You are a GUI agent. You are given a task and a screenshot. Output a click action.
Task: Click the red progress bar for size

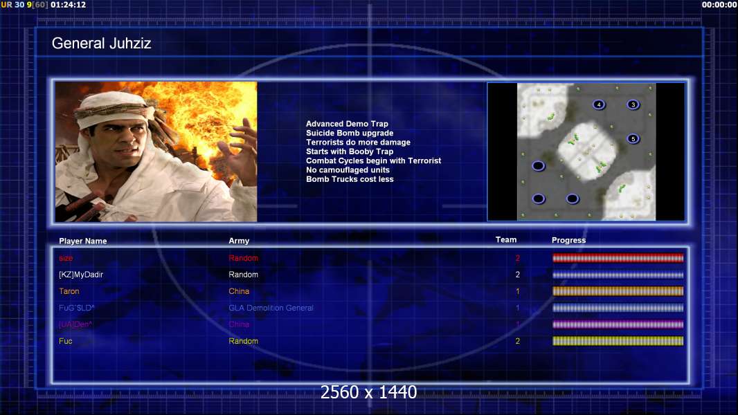click(x=618, y=258)
